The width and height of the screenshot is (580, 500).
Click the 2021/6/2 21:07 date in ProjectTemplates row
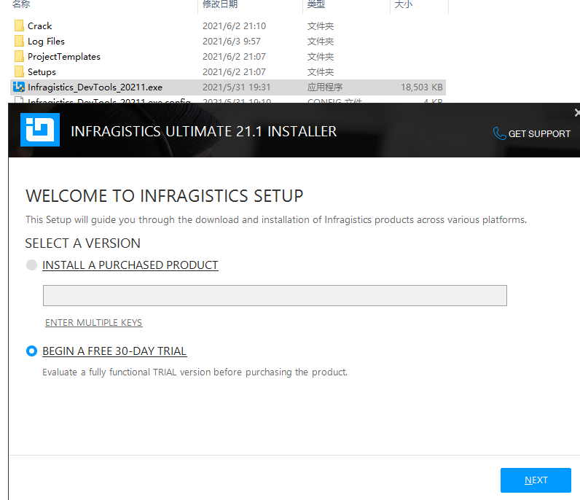234,57
